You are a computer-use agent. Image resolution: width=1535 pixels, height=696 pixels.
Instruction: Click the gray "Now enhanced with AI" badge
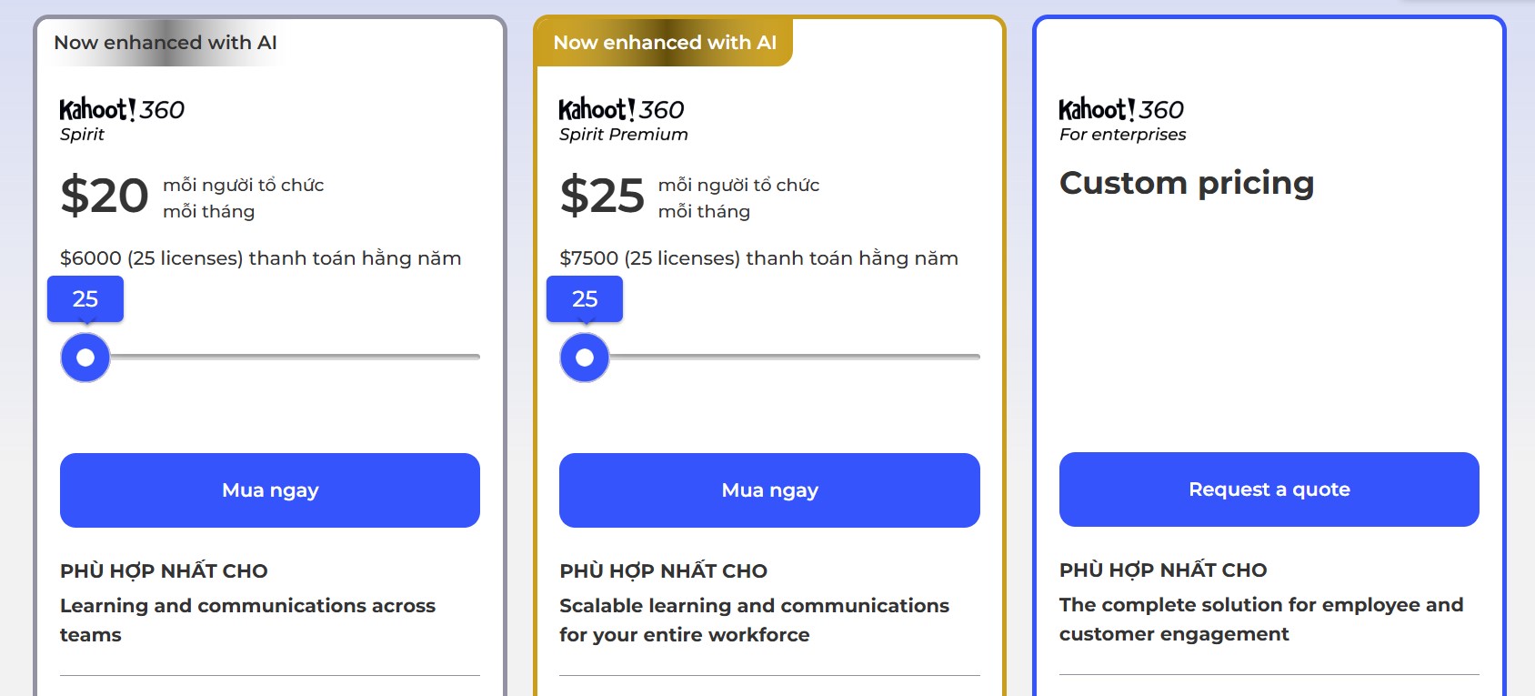pyautogui.click(x=166, y=43)
